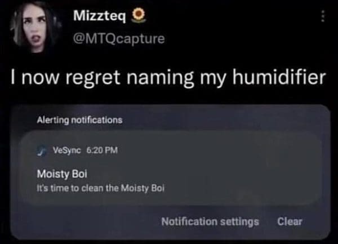The height and width of the screenshot is (244, 338).
Task: Open the embedded notification screenshot image
Action: coord(170,172)
